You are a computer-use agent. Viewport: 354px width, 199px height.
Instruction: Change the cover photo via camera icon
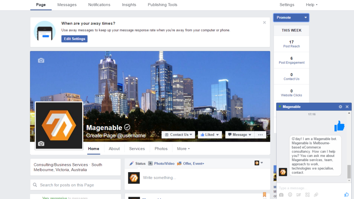[41, 60]
